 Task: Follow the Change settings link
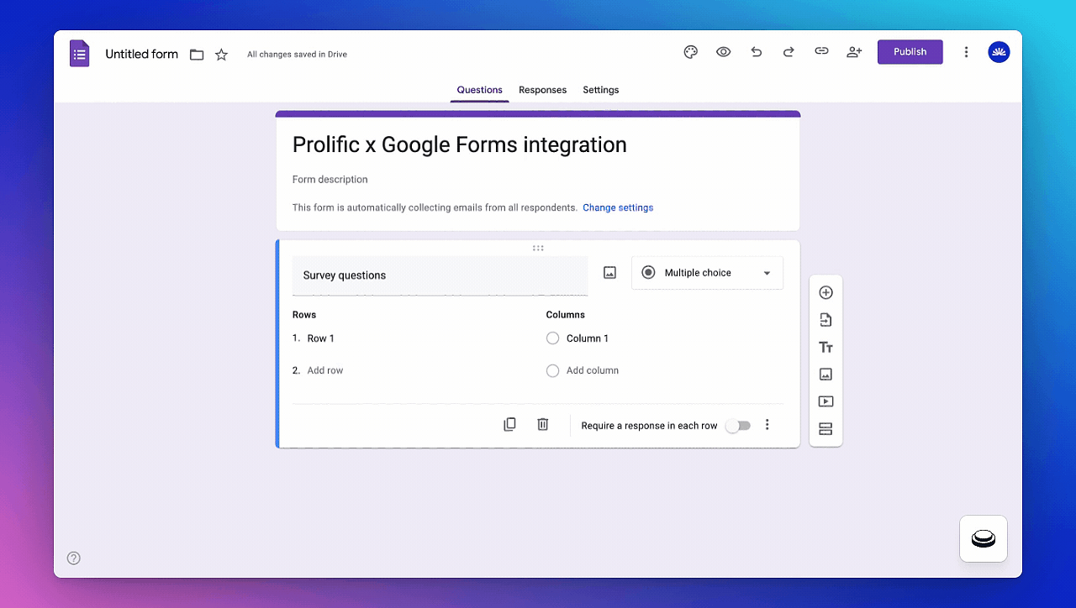[618, 207]
